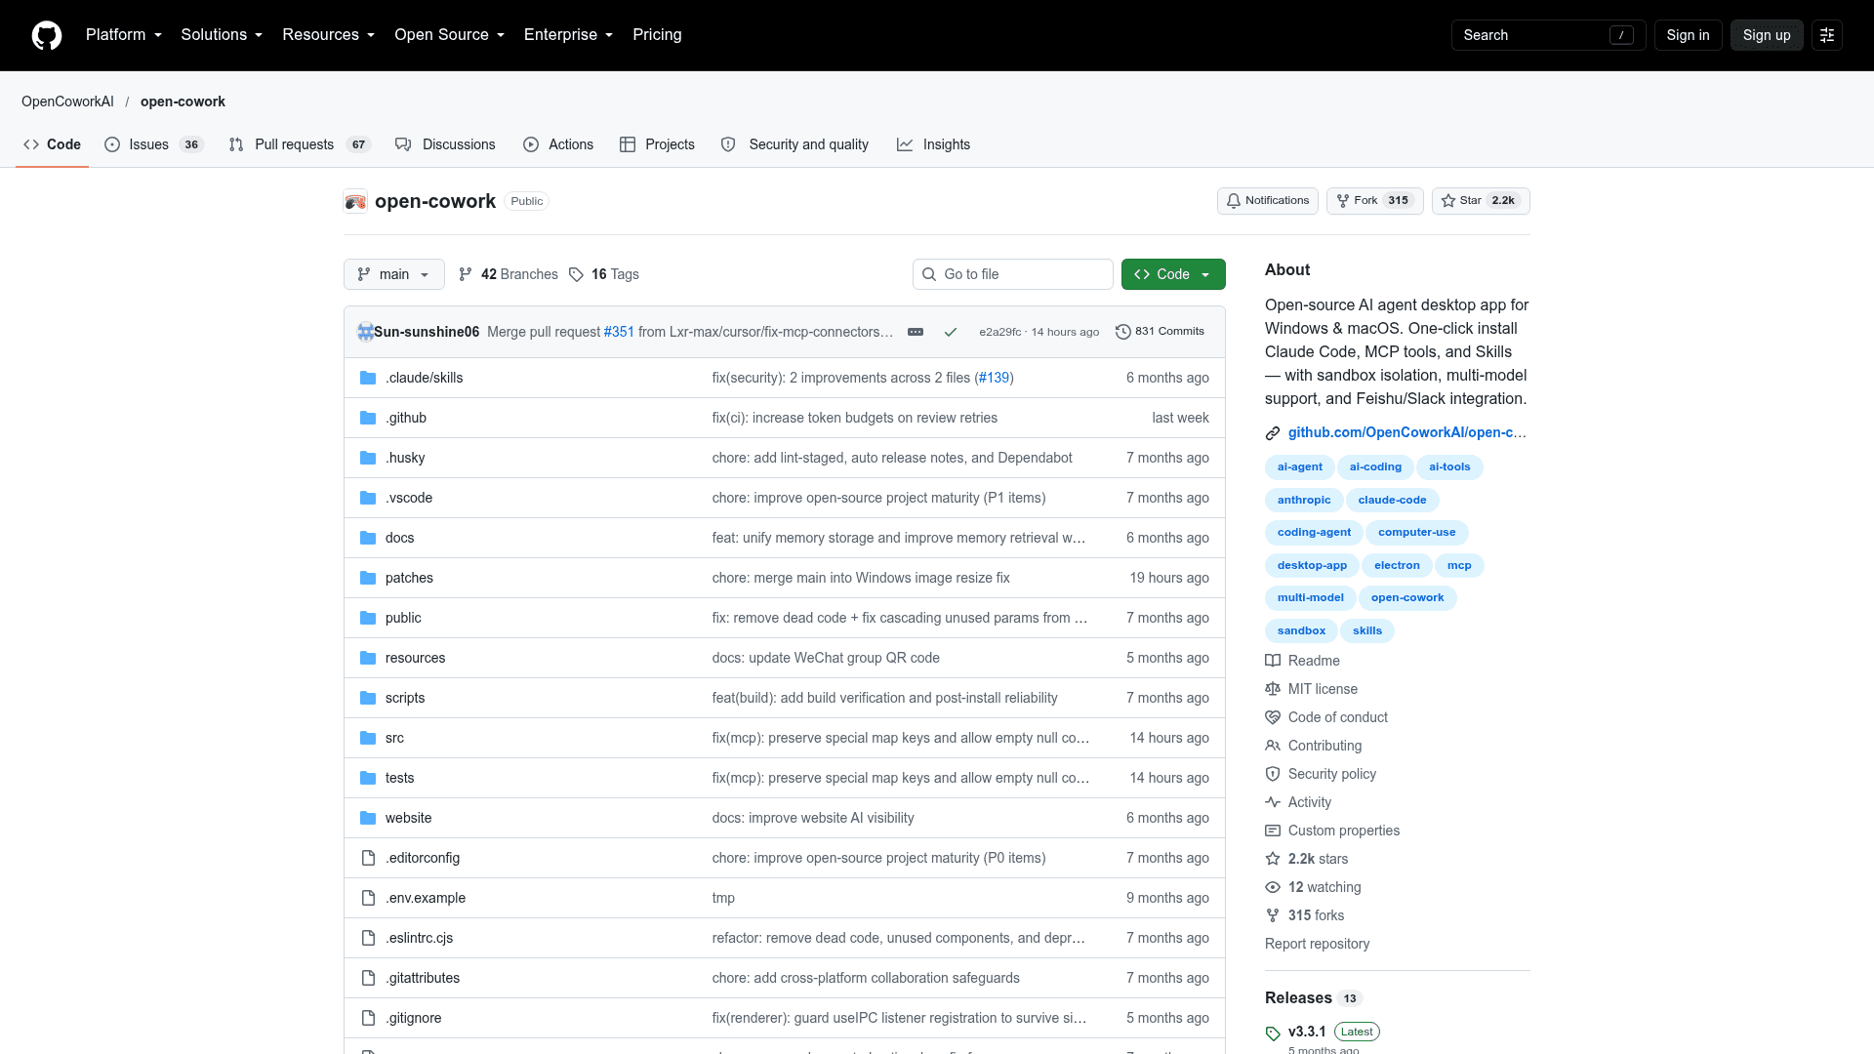This screenshot has width=1874, height=1054.
Task: Expand the commit message ellipsis button
Action: click(916, 332)
